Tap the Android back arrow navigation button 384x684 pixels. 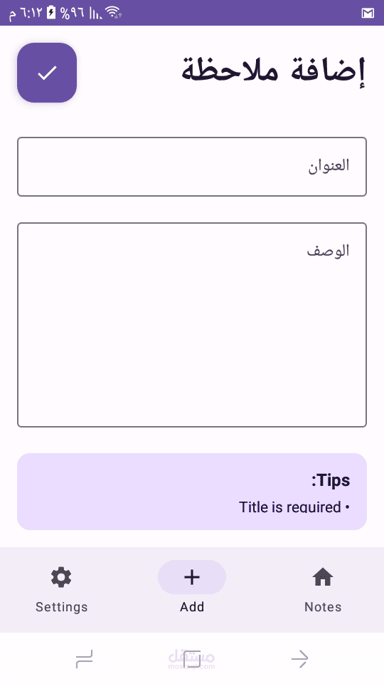pos(299,658)
